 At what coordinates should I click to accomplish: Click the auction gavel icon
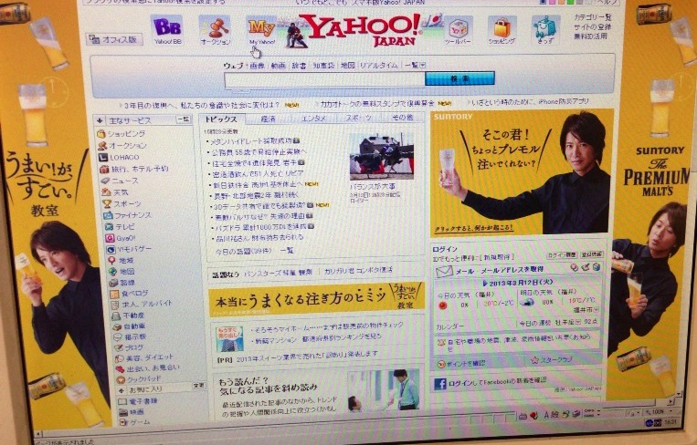(216, 27)
